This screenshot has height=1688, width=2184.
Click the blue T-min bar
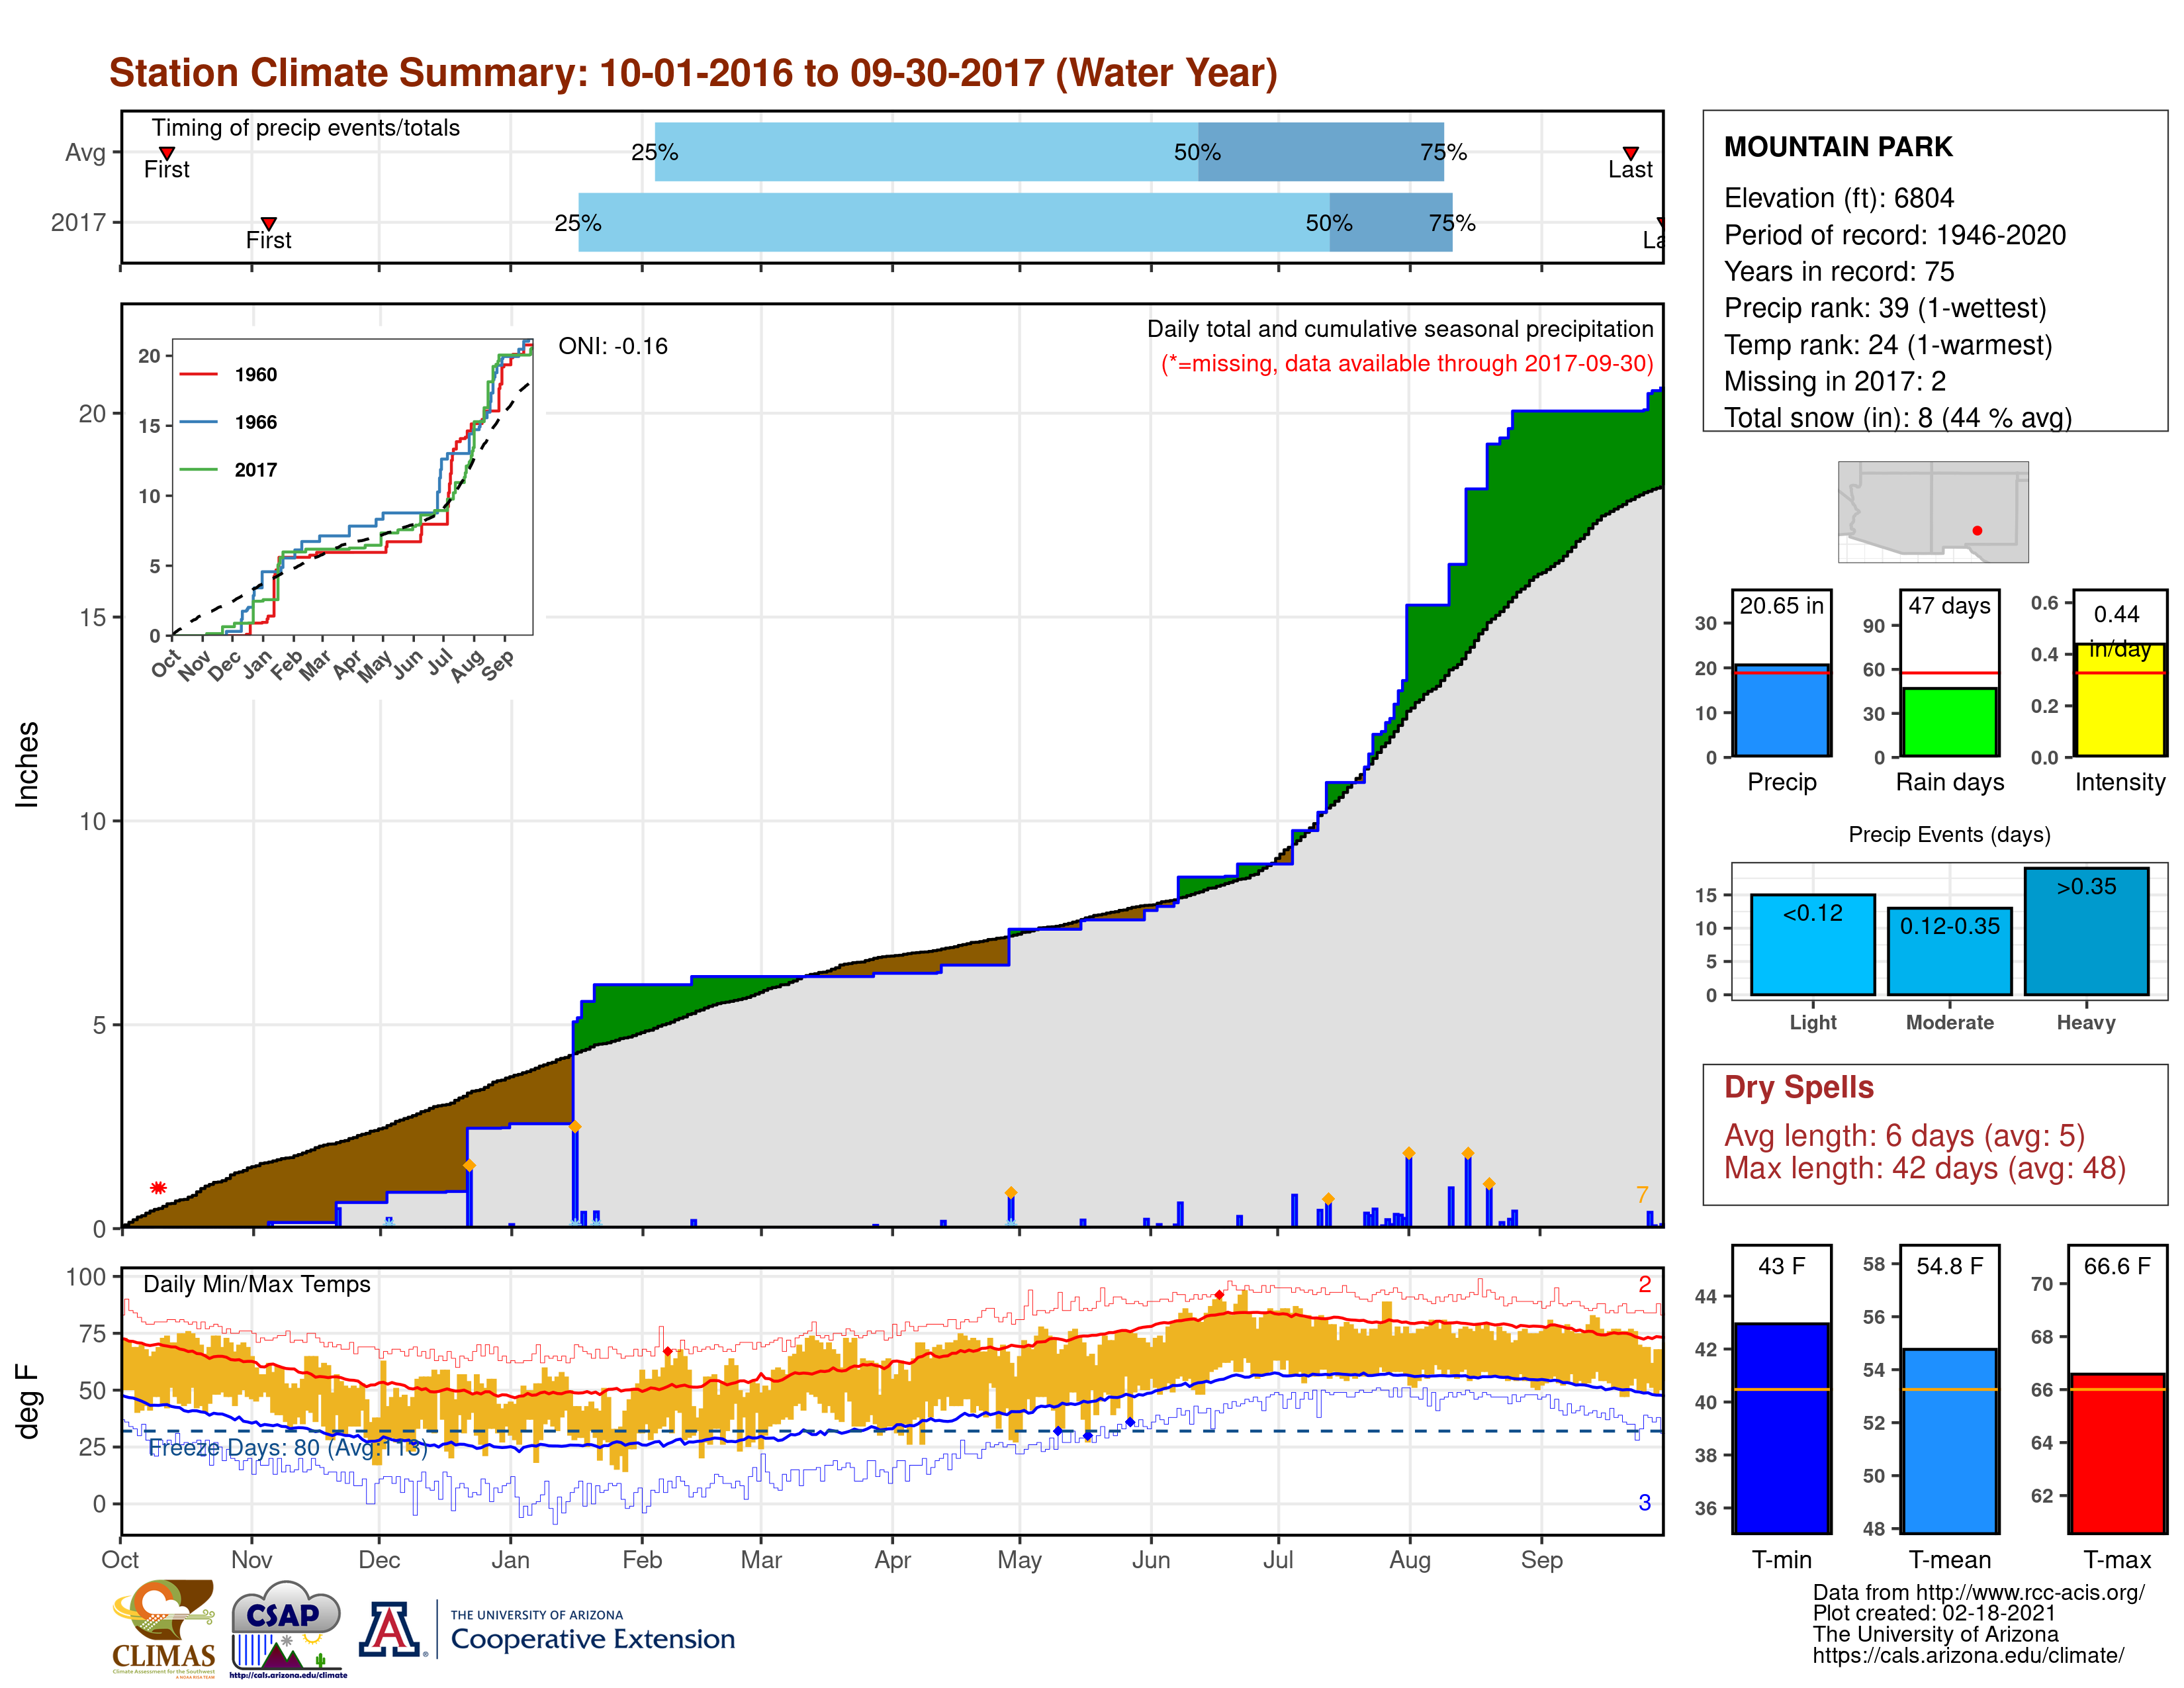click(x=1781, y=1428)
